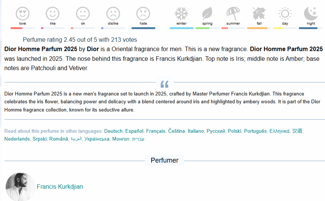Image resolution: width=325 pixels, height=201 pixels.
Task: Open Francis Kurkdjian perfumer link
Action: (60, 186)
